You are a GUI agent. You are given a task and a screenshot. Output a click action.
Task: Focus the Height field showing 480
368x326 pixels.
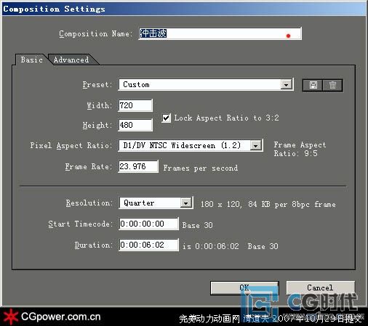point(135,125)
